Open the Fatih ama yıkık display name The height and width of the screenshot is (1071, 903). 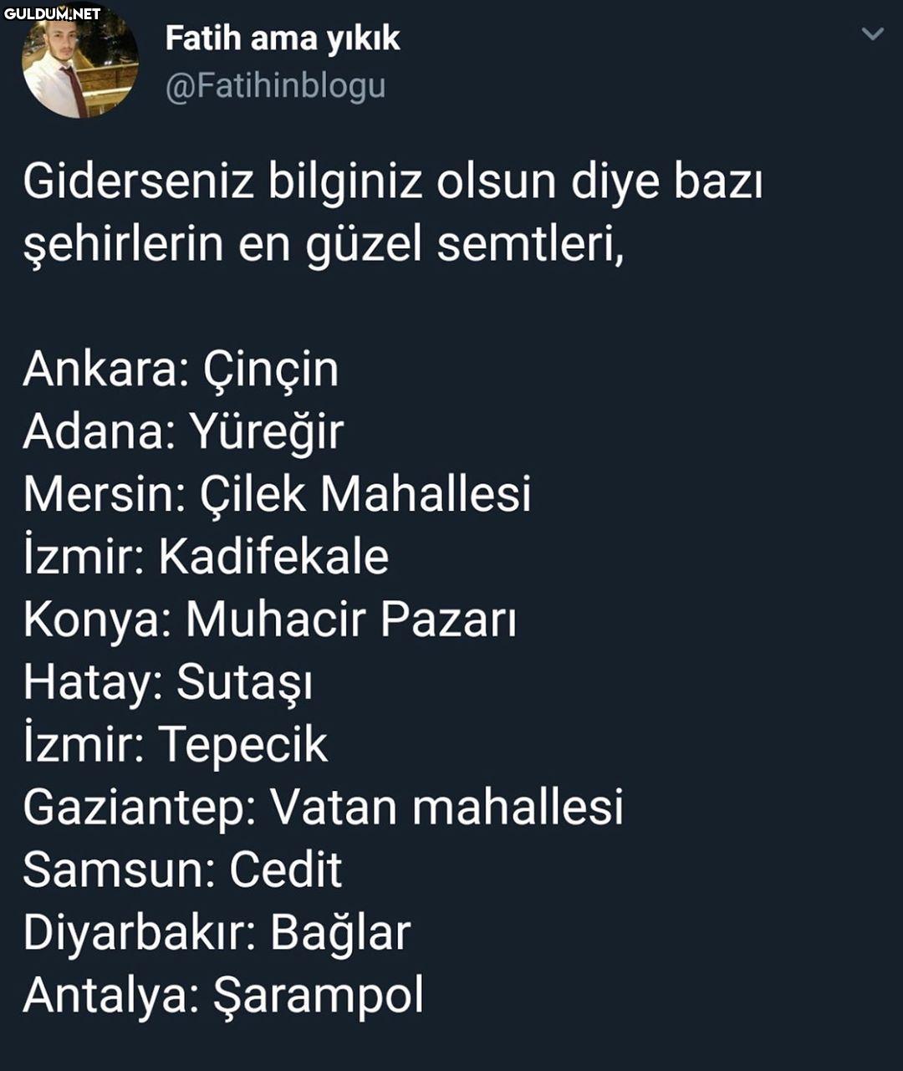coord(283,38)
